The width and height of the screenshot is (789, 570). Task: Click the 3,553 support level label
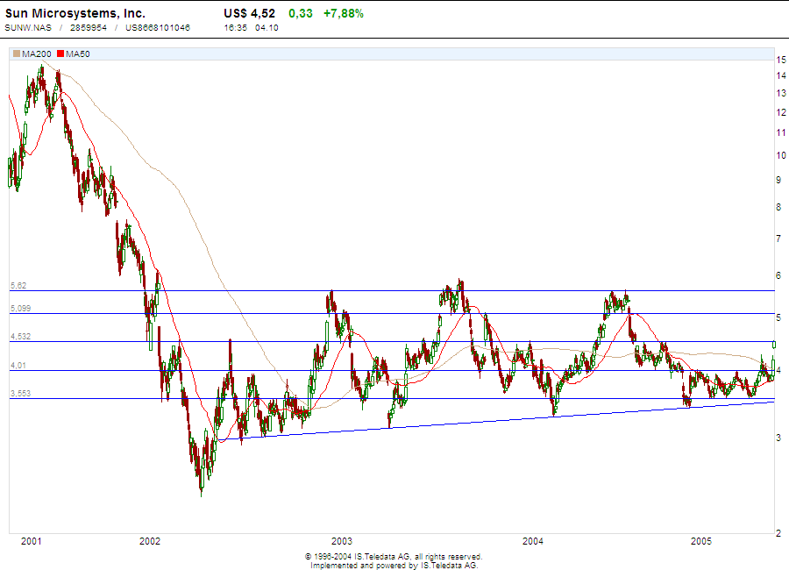21,393
